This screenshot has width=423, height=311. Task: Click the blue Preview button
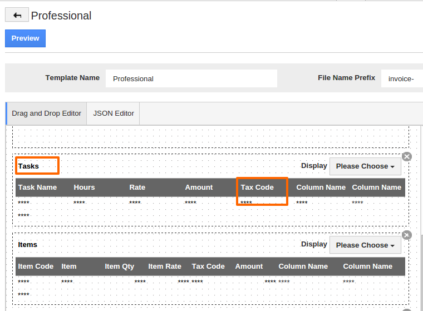pyautogui.click(x=25, y=38)
